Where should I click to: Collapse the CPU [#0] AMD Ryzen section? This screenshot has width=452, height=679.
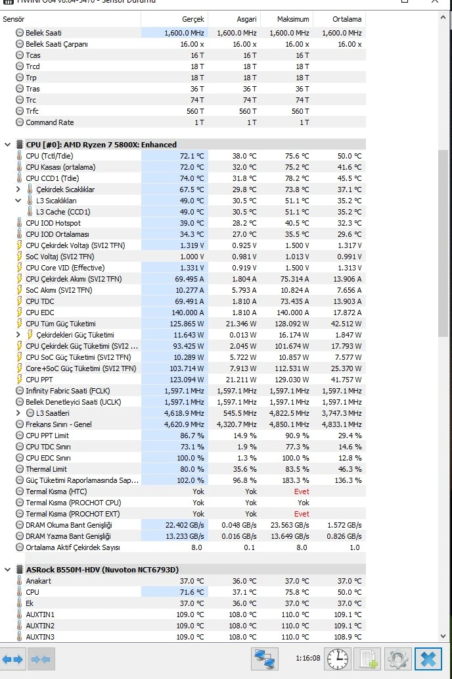7,144
